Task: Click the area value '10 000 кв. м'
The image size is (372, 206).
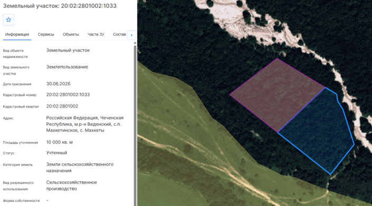Action: 59,142
